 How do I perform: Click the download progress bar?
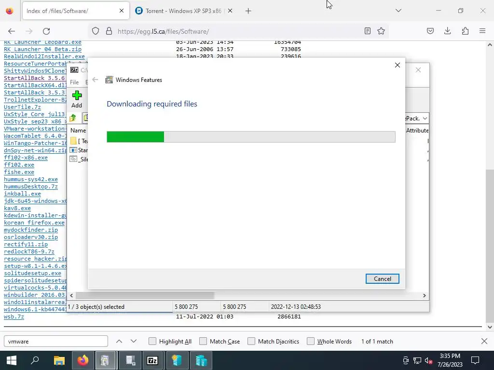point(251,137)
